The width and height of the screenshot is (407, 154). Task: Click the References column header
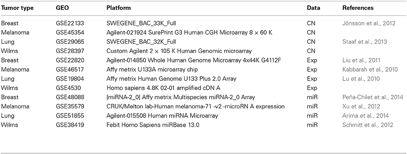click(358, 8)
